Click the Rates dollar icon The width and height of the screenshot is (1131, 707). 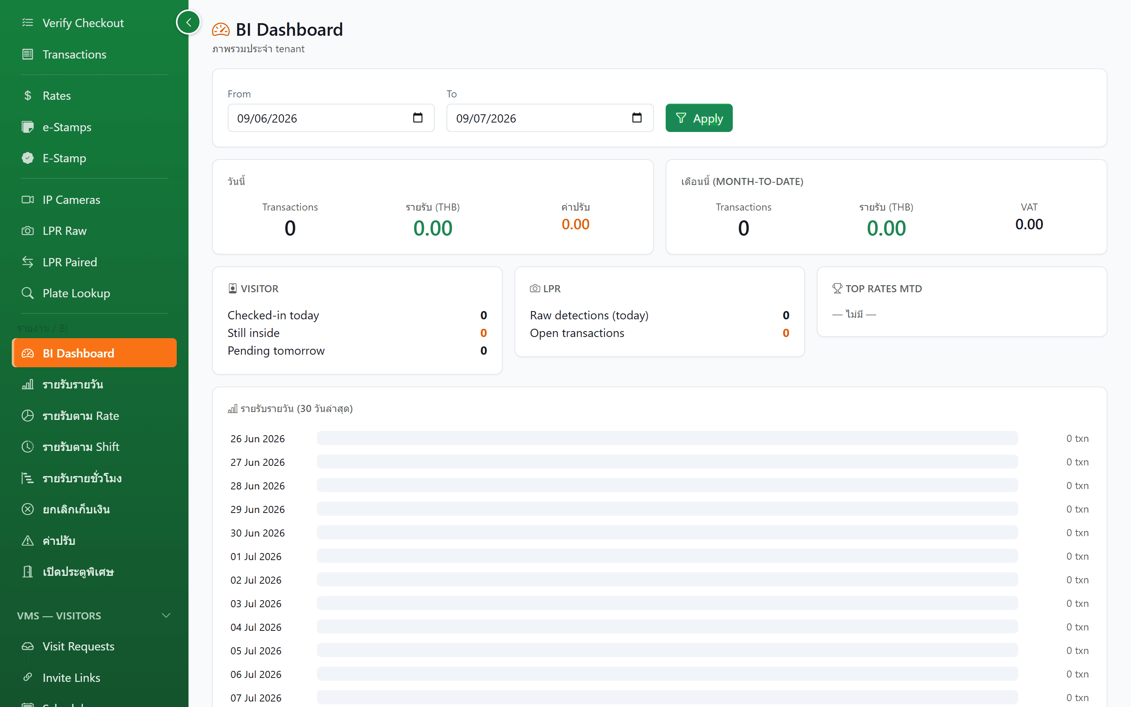[27, 95]
